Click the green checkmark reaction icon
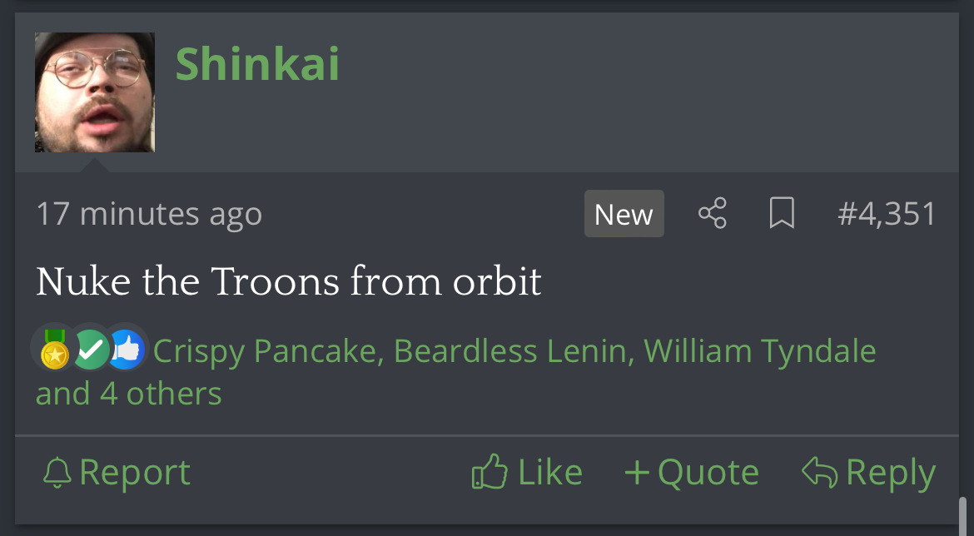This screenshot has width=974, height=536. (x=90, y=351)
